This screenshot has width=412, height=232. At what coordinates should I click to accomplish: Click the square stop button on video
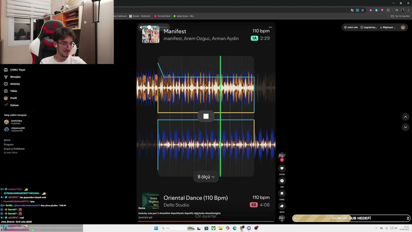click(x=206, y=116)
